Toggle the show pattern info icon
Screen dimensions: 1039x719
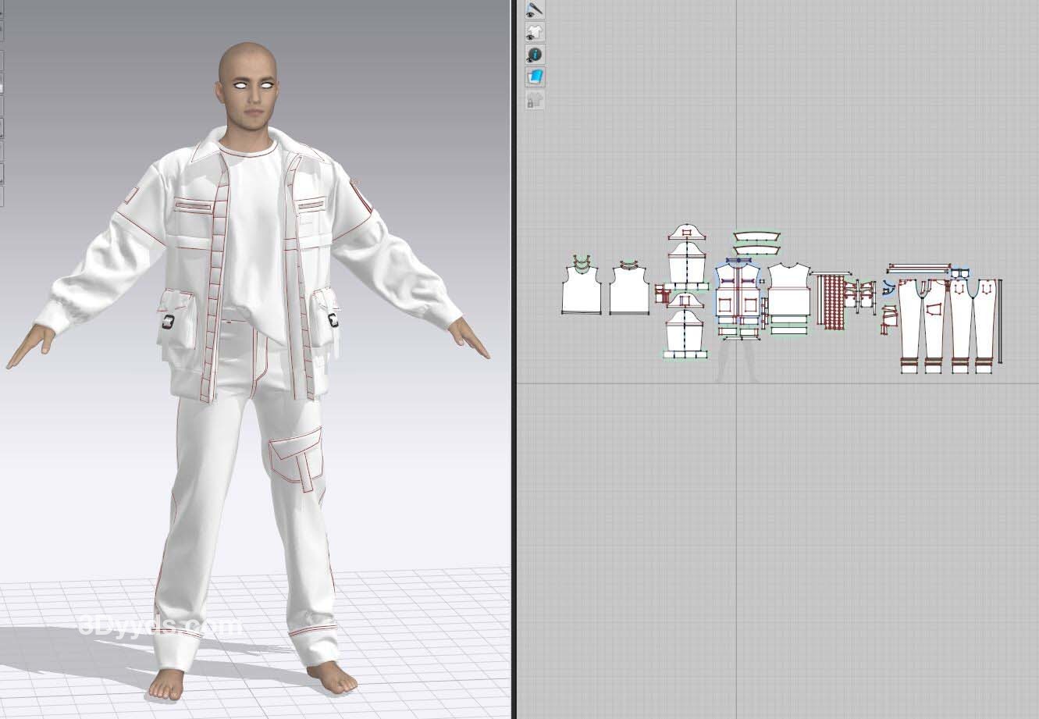[x=535, y=55]
